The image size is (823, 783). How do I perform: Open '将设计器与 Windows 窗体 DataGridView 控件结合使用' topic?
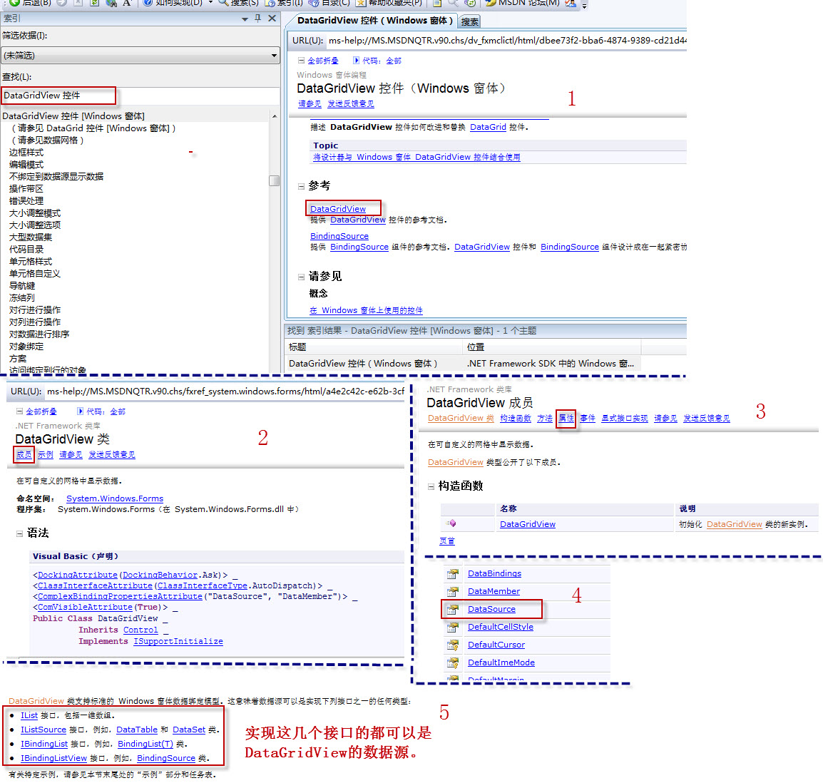pos(416,157)
